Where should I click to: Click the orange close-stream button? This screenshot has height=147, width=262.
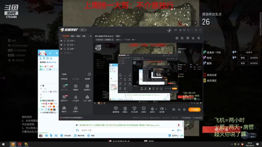tap(194, 109)
